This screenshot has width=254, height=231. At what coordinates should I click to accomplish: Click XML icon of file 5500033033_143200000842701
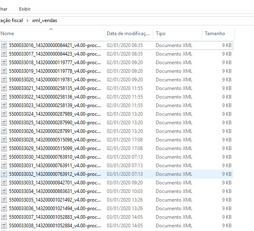[x=4, y=183]
